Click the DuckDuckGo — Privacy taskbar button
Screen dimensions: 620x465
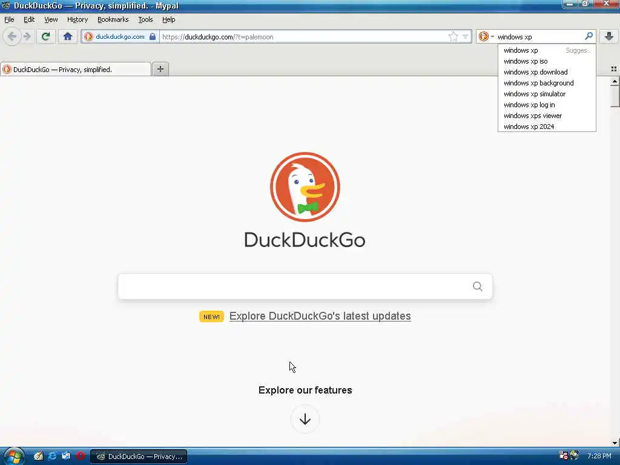click(139, 457)
